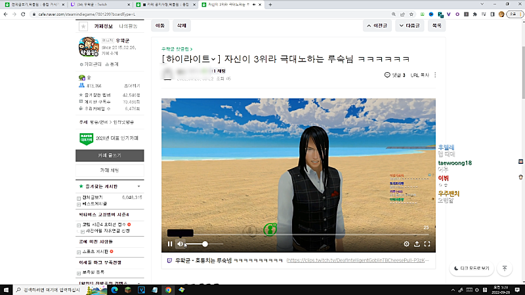This screenshot has height=295, width=525.
Task: Click the comments count 댓글 3 icon
Action: [395, 75]
